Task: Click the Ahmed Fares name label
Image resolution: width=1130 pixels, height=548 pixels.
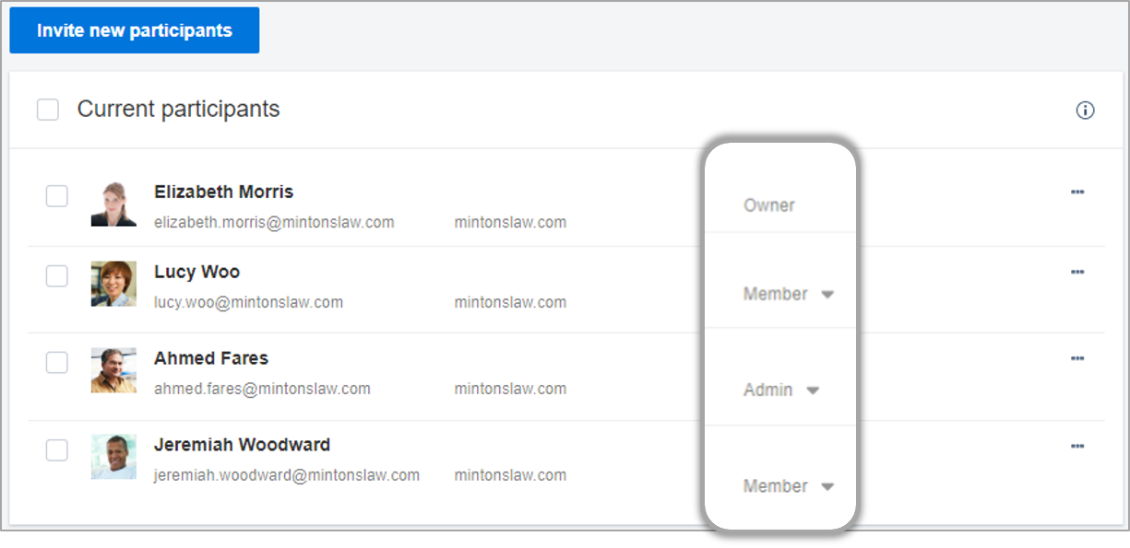Action: coord(211,358)
